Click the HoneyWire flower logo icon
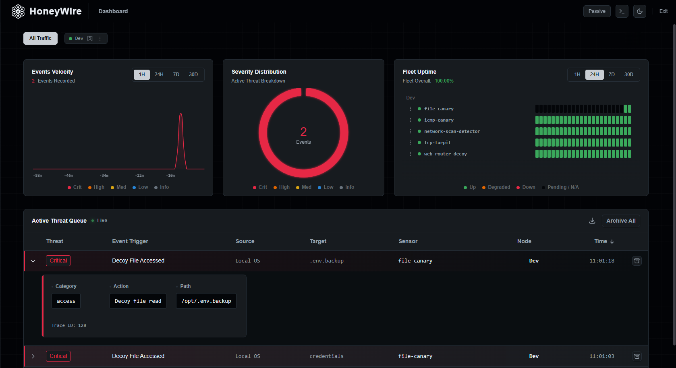The image size is (676, 368). [18, 11]
